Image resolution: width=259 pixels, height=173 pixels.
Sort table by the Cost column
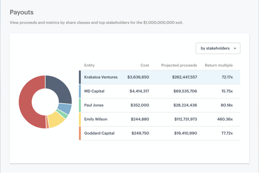pyautogui.click(x=145, y=65)
